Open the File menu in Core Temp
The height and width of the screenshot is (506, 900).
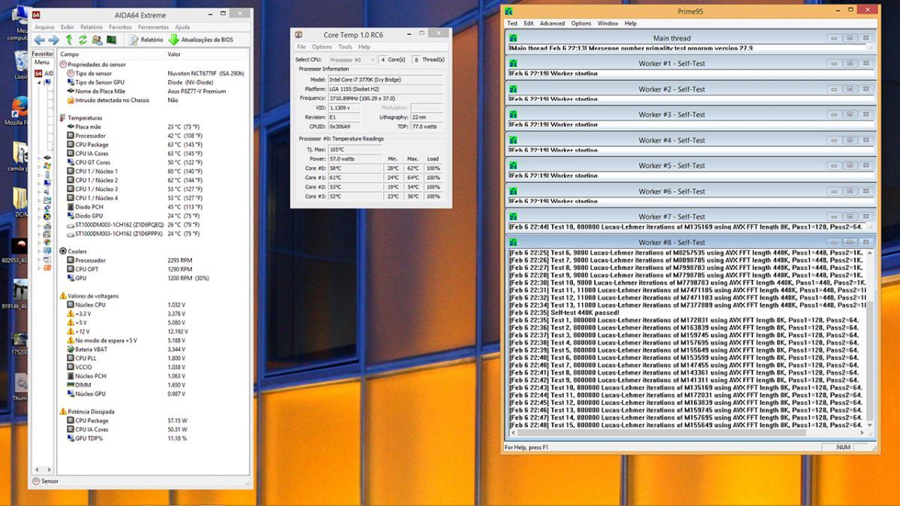pyautogui.click(x=301, y=46)
